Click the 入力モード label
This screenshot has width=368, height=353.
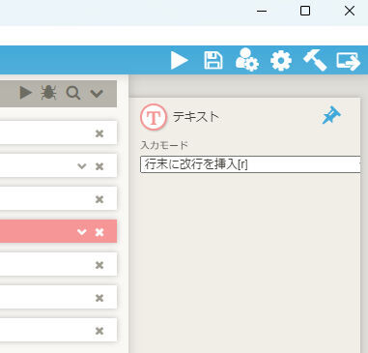point(164,145)
